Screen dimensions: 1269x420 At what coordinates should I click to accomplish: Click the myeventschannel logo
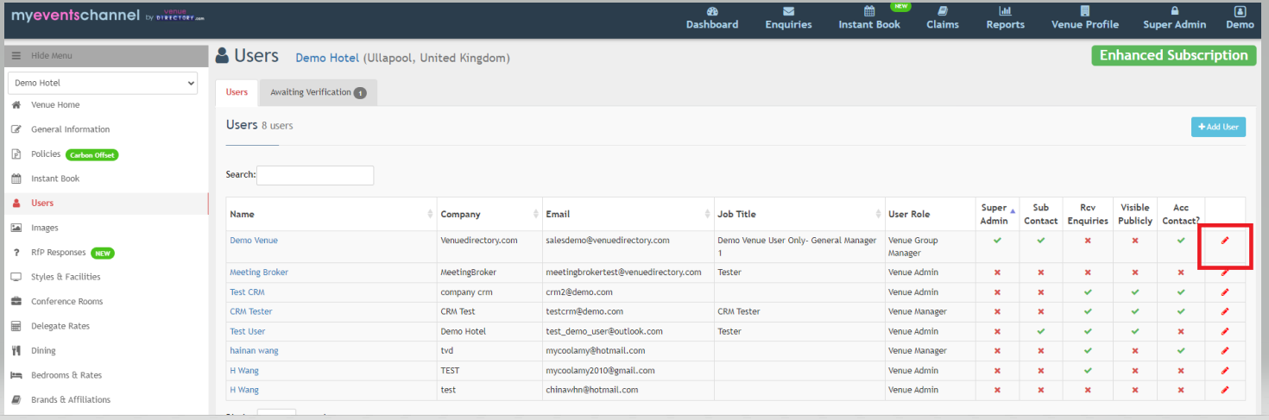coord(108,16)
